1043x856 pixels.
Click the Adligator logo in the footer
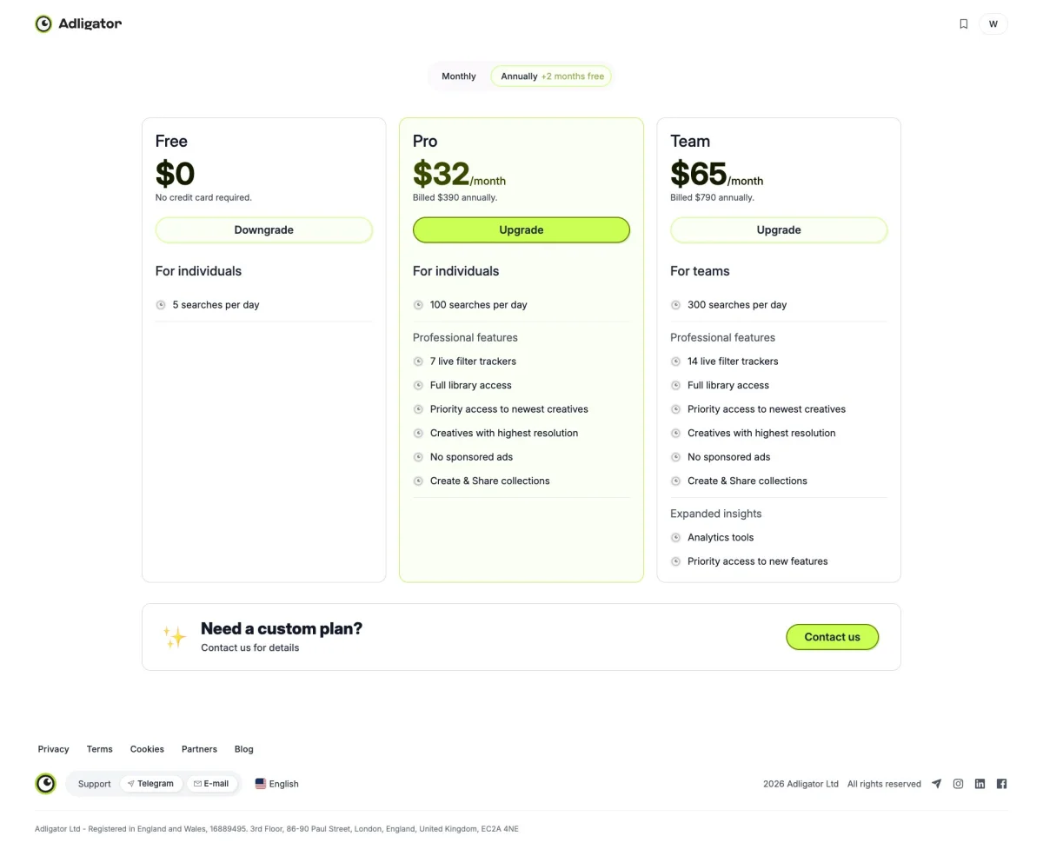click(45, 783)
